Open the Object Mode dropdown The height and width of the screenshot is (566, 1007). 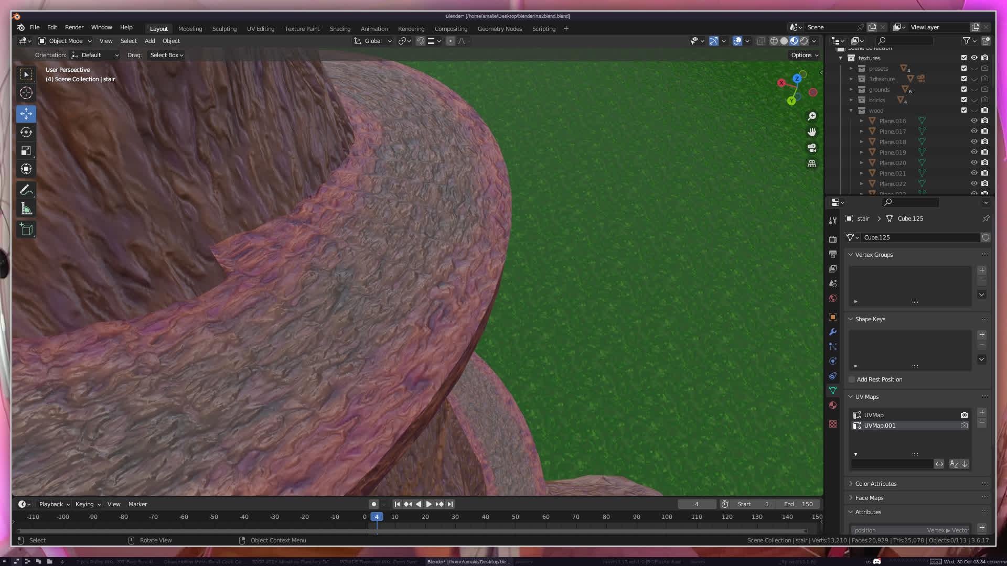coord(65,41)
